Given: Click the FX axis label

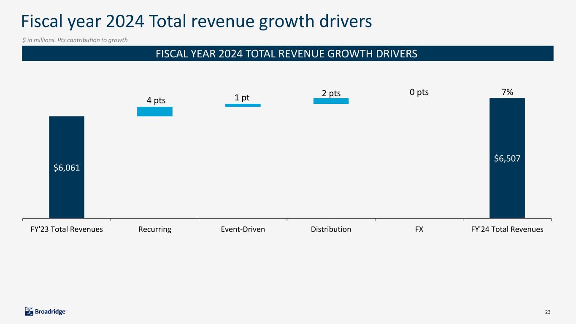Looking at the screenshot, I should click(x=419, y=229).
